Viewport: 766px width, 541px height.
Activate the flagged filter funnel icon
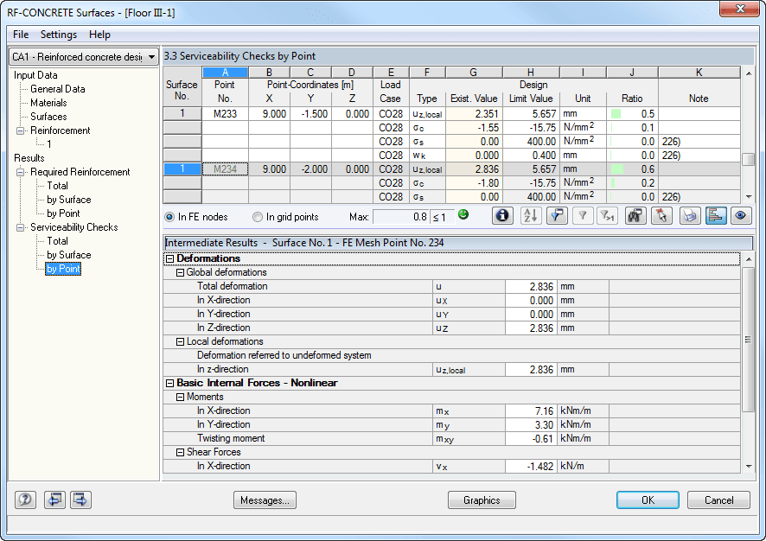[556, 216]
